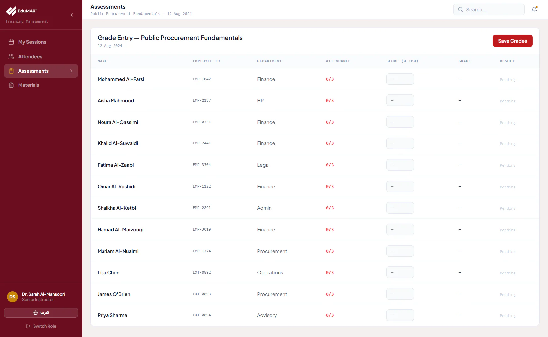Click the My Sessions calendar icon
This screenshot has height=337, width=548.
pos(11,42)
